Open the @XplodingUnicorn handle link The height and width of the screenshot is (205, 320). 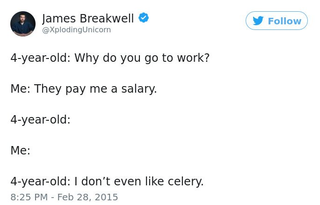[x=77, y=30]
